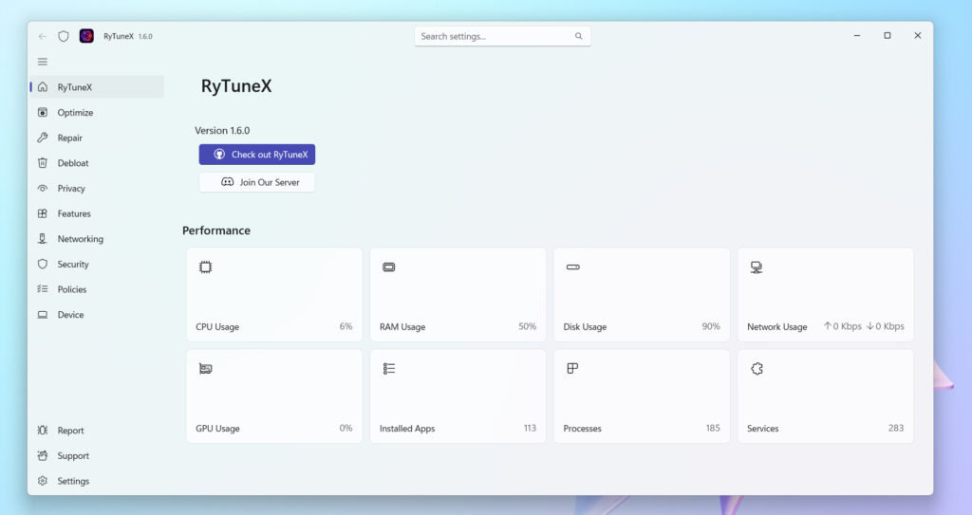Click the search magnifier icon

pos(578,36)
